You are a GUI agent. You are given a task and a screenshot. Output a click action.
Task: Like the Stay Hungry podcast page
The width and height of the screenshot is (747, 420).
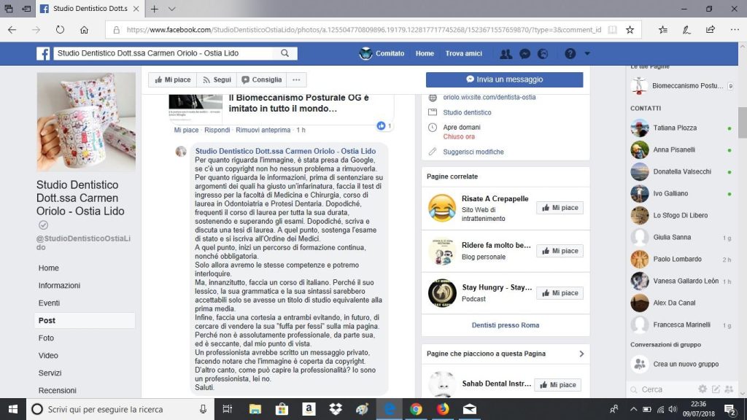pyautogui.click(x=560, y=293)
